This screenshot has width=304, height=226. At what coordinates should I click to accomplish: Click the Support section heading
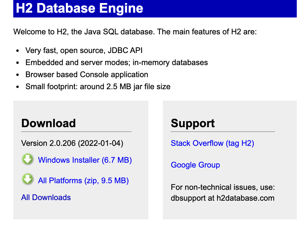[193, 123]
